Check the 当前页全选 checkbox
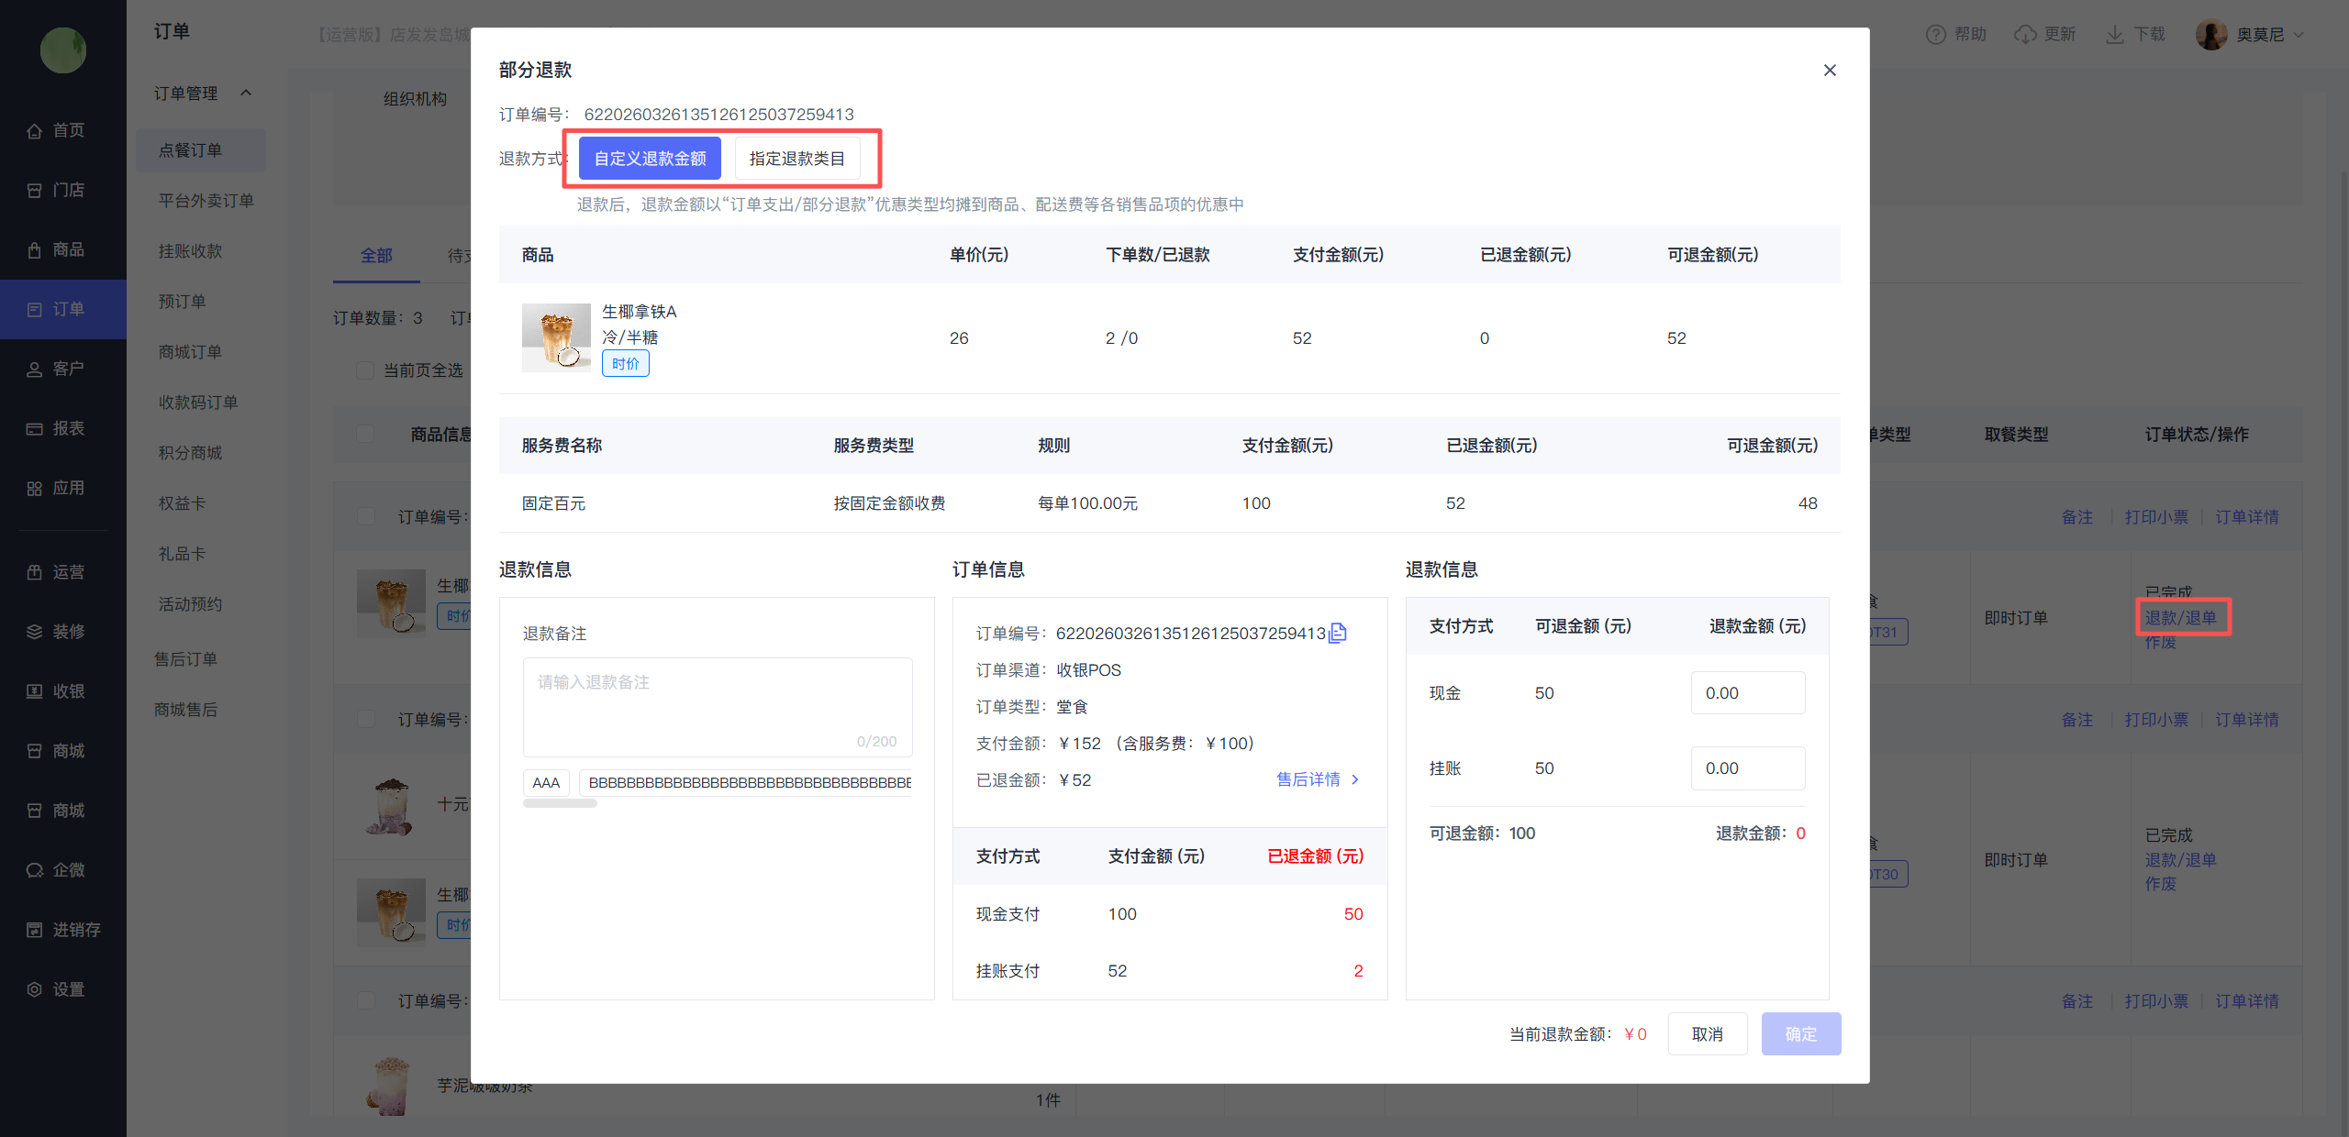Image resolution: width=2349 pixels, height=1137 pixels. (x=365, y=370)
